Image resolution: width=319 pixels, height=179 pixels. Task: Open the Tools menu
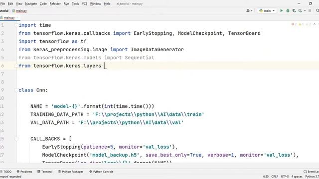pyautogui.click(x=75, y=3)
